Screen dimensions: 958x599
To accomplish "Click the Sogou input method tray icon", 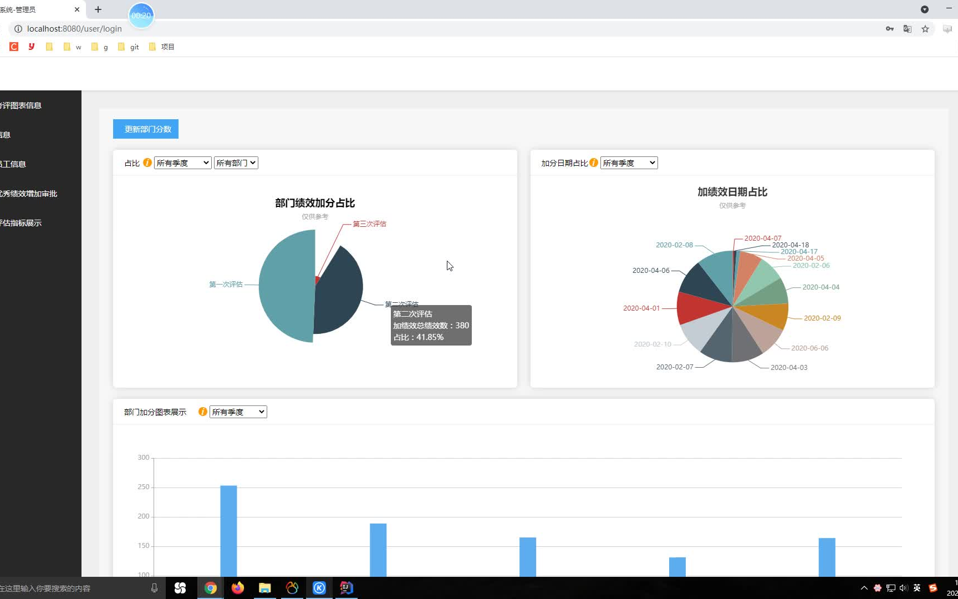I will (x=933, y=588).
